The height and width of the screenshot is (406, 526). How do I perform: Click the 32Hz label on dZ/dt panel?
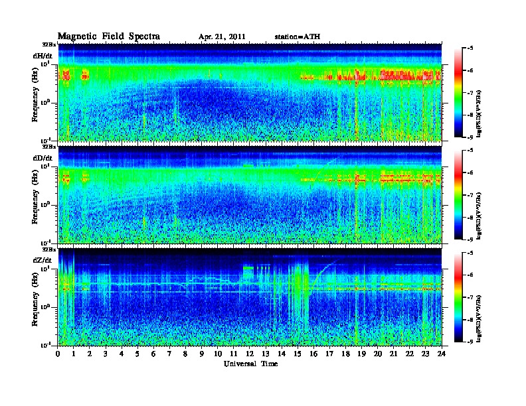(49, 249)
